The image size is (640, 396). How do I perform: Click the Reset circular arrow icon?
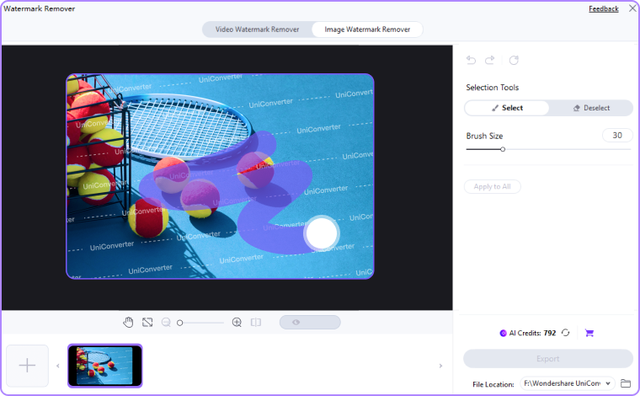click(x=514, y=61)
